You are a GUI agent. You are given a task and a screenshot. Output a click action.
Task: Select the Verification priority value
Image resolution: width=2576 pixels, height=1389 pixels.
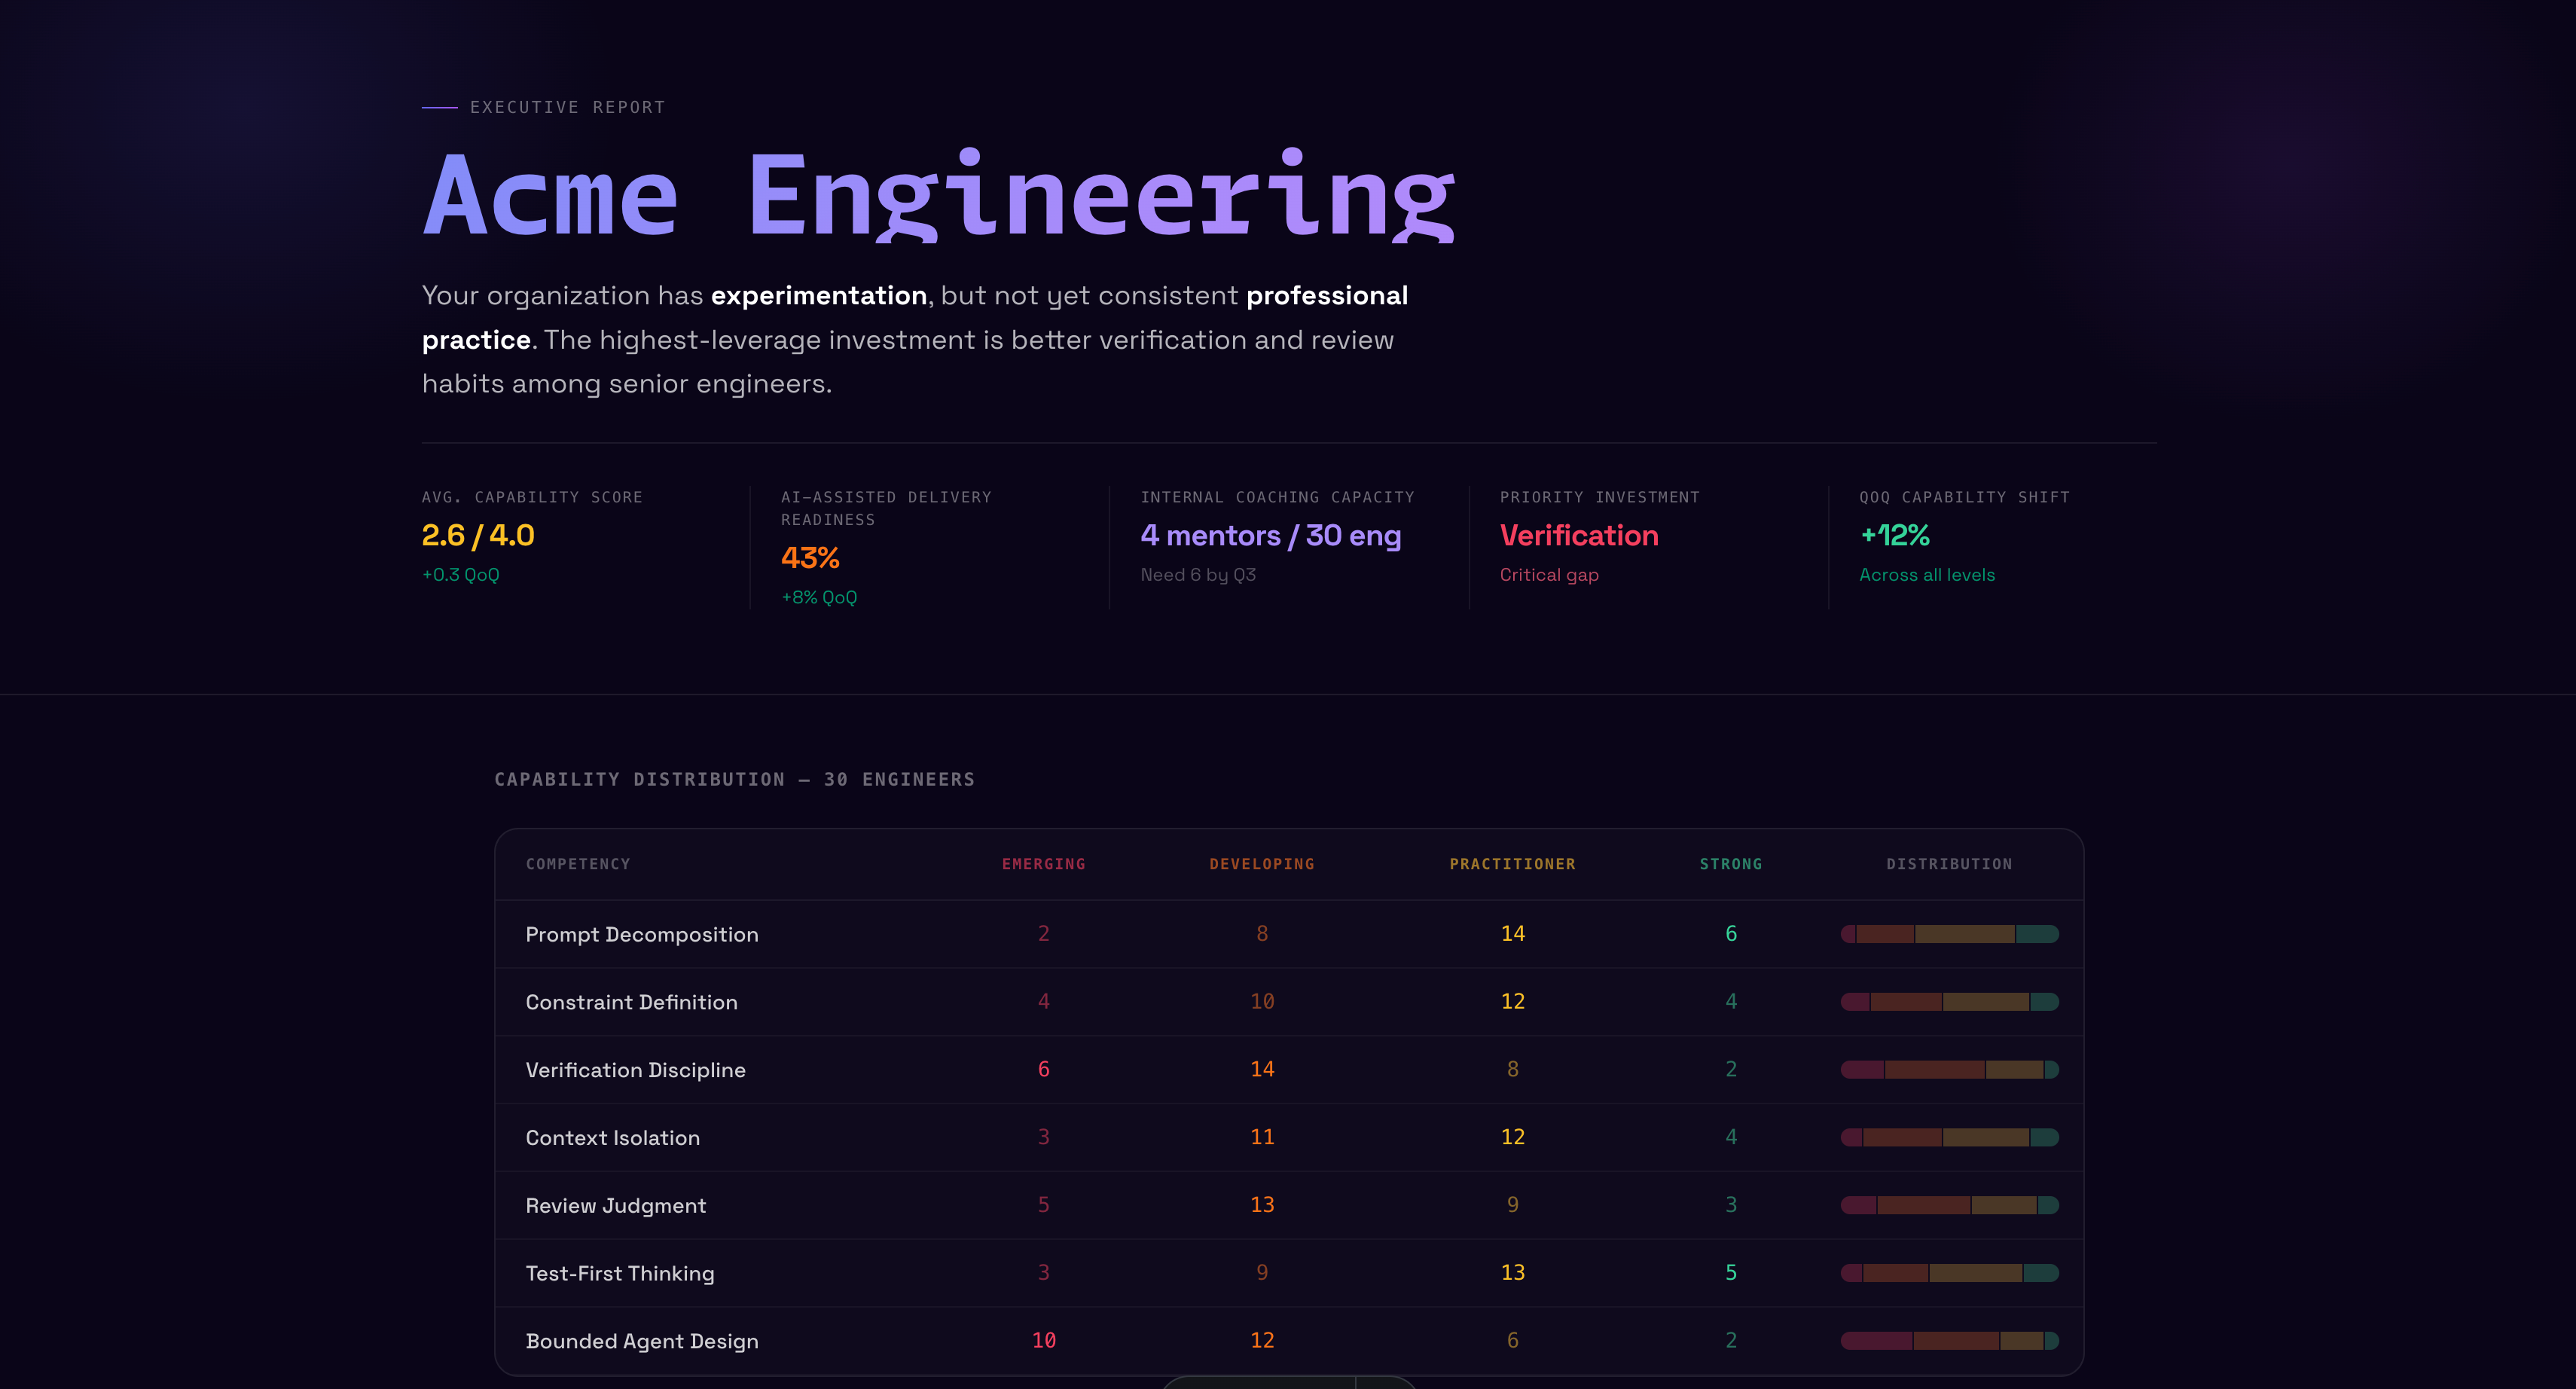[x=1579, y=535]
